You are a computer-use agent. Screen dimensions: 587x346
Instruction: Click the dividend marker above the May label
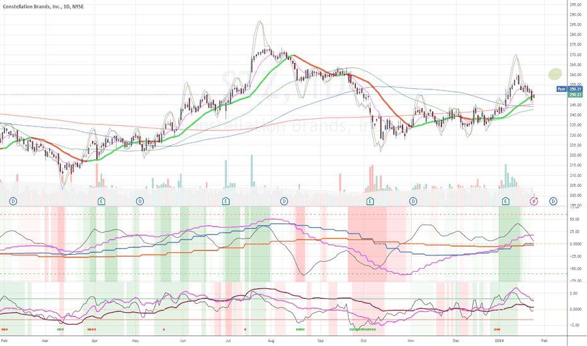coord(140,201)
